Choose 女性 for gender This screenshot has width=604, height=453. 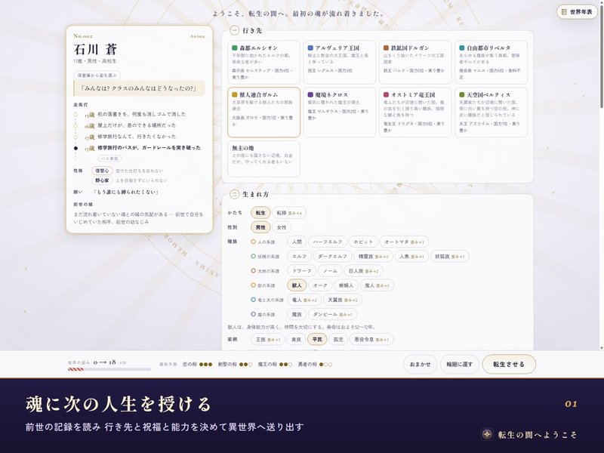click(x=282, y=227)
